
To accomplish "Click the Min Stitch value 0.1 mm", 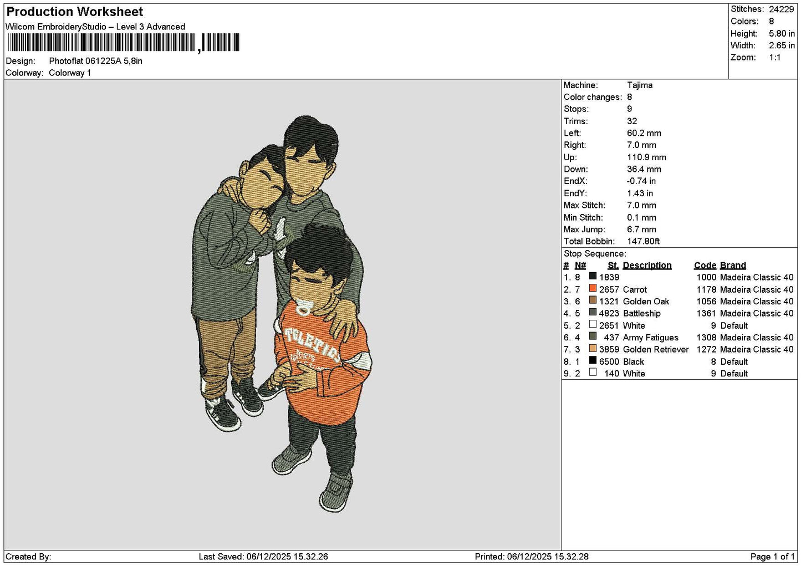I will coord(642,218).
